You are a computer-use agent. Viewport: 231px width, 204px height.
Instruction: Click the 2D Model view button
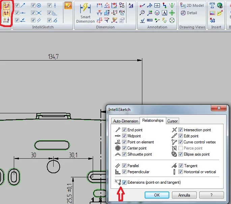[192, 5]
